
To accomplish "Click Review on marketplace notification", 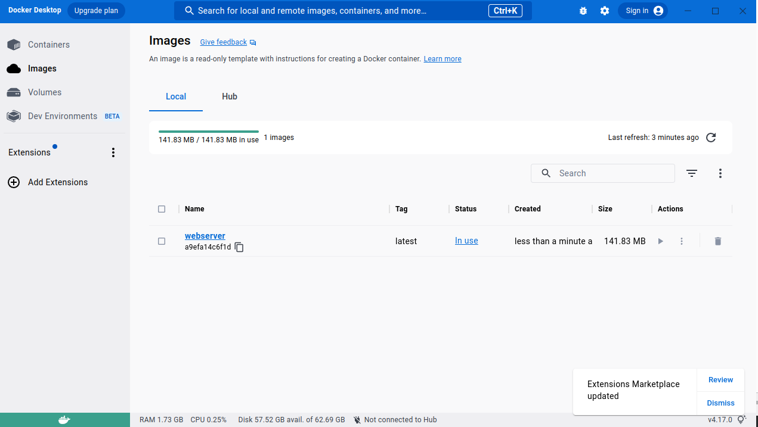I will (x=720, y=380).
